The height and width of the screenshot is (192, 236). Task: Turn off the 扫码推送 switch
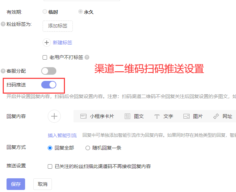point(49,85)
